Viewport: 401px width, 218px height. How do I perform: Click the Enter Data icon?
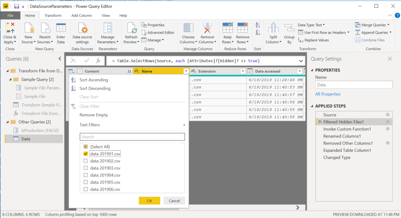click(61, 28)
